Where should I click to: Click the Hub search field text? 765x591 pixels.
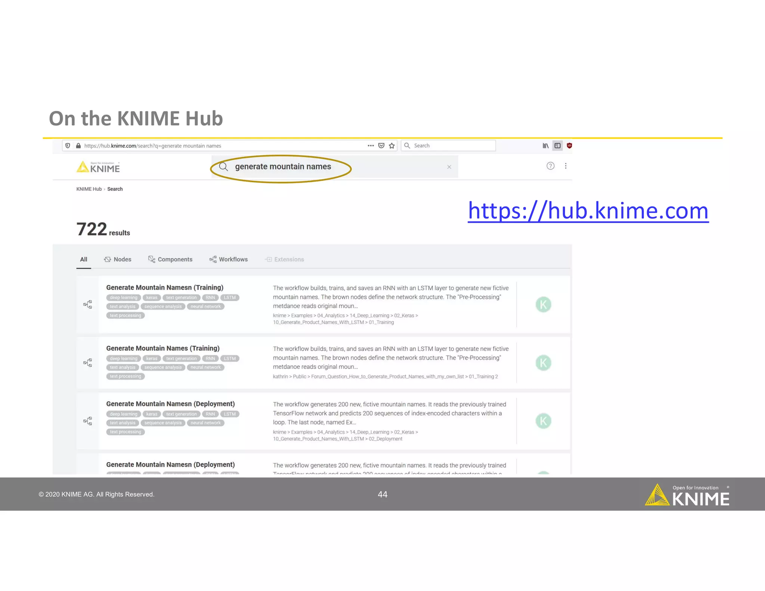tap(283, 167)
